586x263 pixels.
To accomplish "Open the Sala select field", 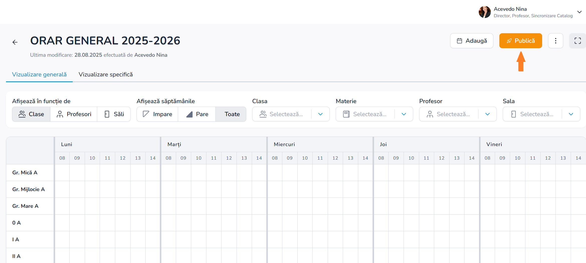I will (541, 114).
